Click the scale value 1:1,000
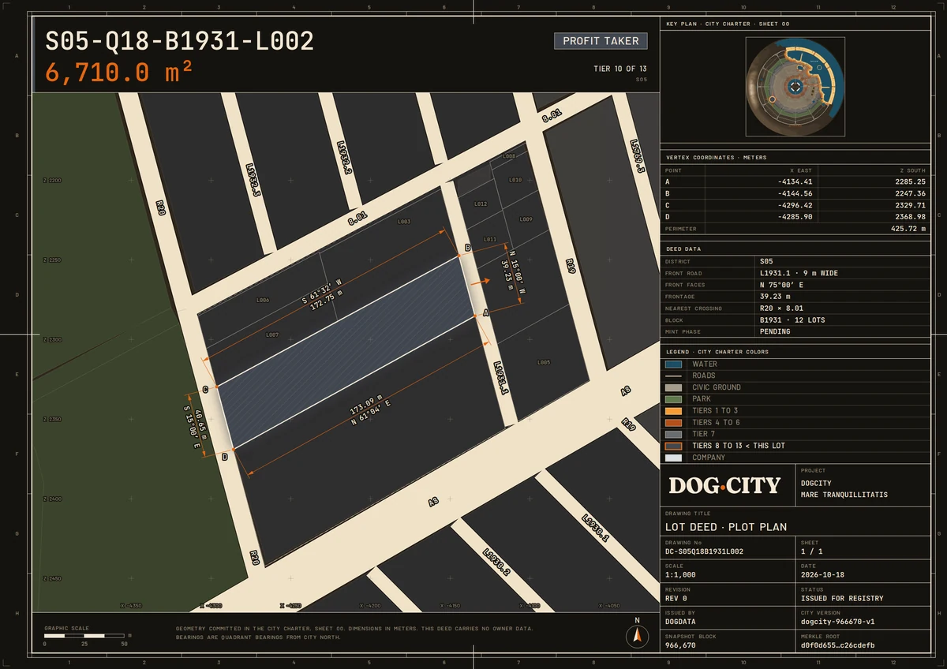Screen dimensions: 947x669 pyautogui.click(x=680, y=575)
